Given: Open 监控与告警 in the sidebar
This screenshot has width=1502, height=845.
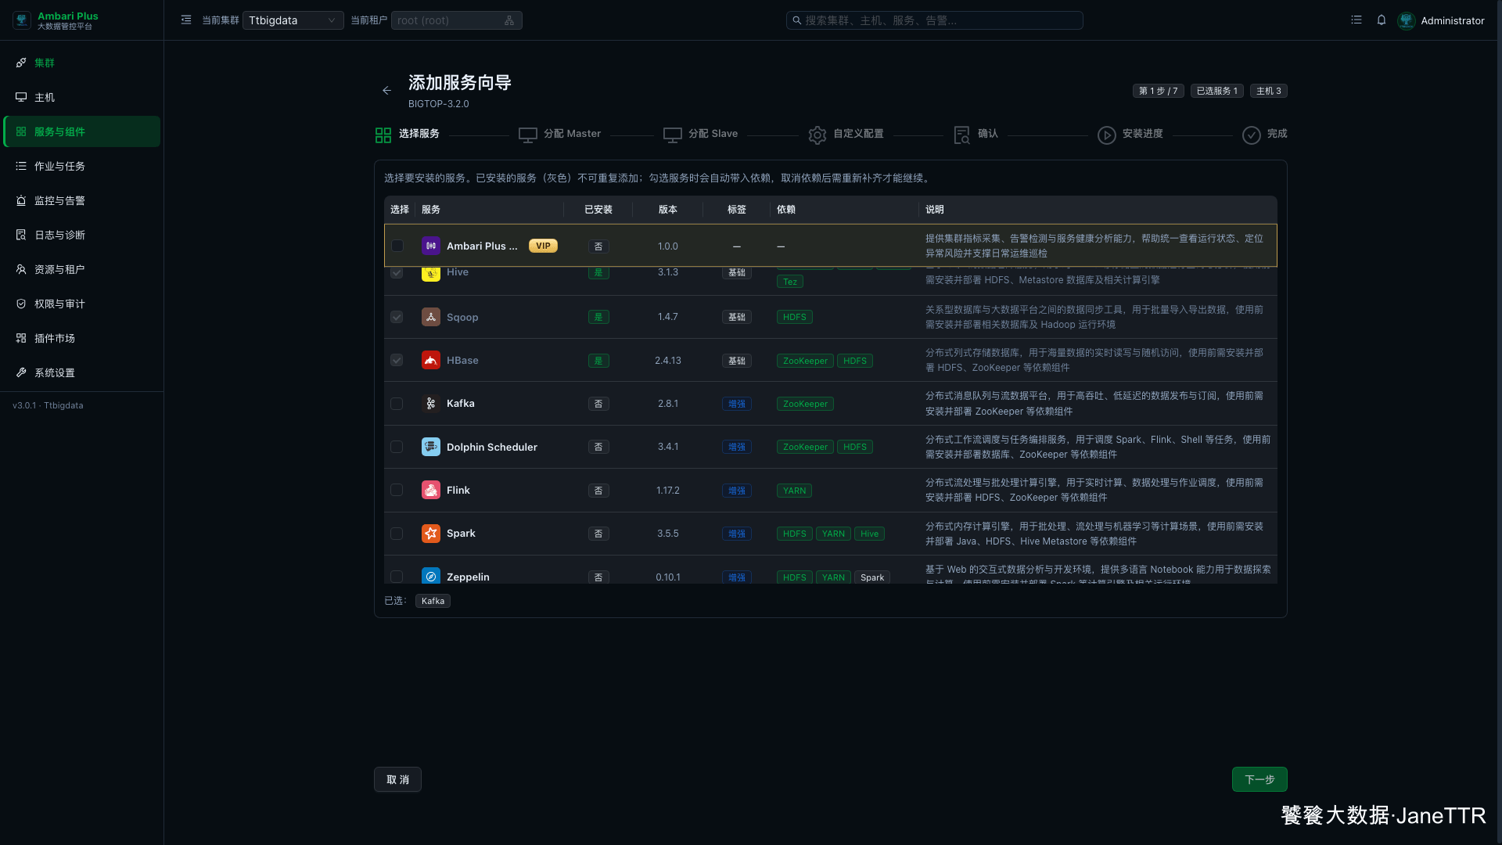Looking at the screenshot, I should point(82,200).
